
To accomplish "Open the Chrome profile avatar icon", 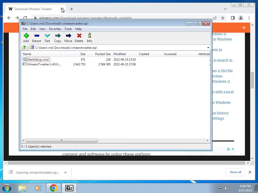I will (x=241, y=18).
